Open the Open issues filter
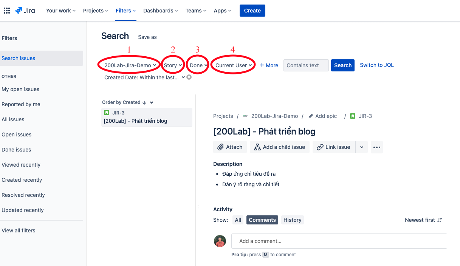The width and height of the screenshot is (460, 266). pyautogui.click(x=16, y=135)
